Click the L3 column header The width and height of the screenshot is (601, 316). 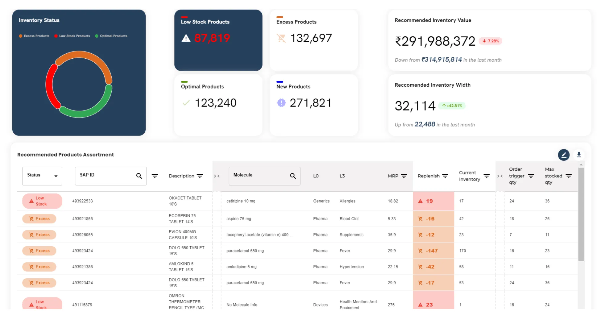[x=342, y=176]
